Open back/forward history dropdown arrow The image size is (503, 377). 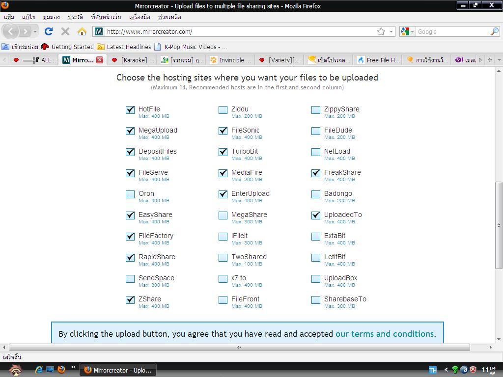pos(35,31)
